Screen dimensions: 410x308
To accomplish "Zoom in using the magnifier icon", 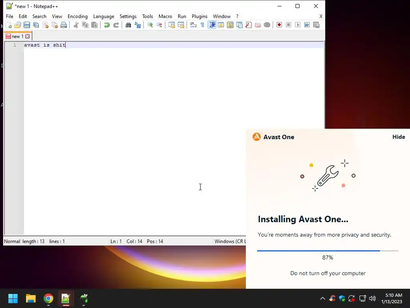I will pyautogui.click(x=150, y=25).
